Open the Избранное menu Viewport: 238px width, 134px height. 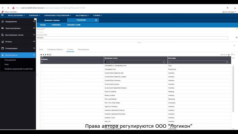click(35, 16)
